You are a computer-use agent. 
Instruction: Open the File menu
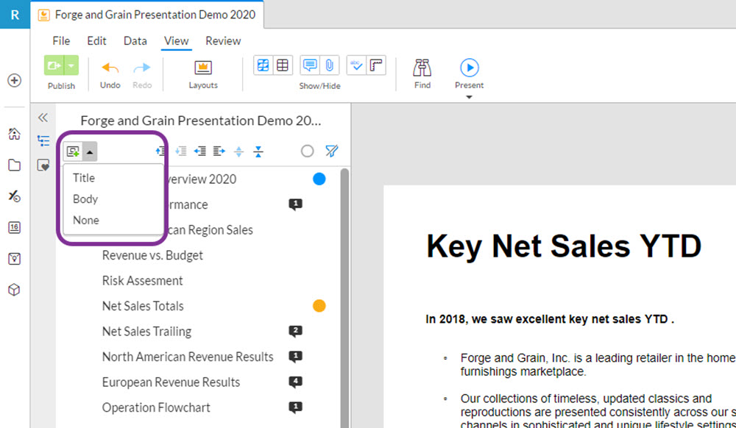(x=61, y=40)
